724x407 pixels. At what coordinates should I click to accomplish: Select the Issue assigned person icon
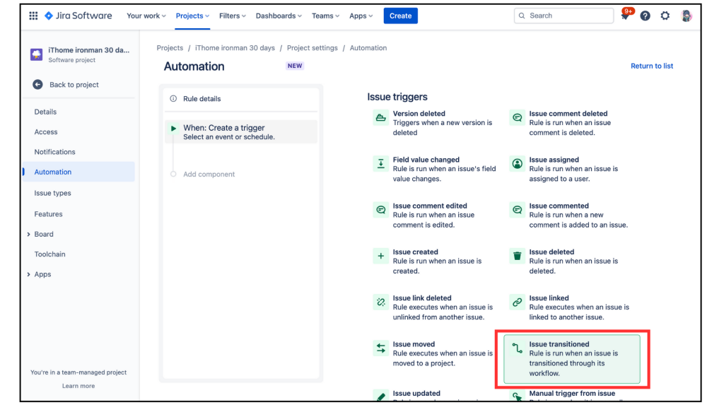[x=517, y=164]
